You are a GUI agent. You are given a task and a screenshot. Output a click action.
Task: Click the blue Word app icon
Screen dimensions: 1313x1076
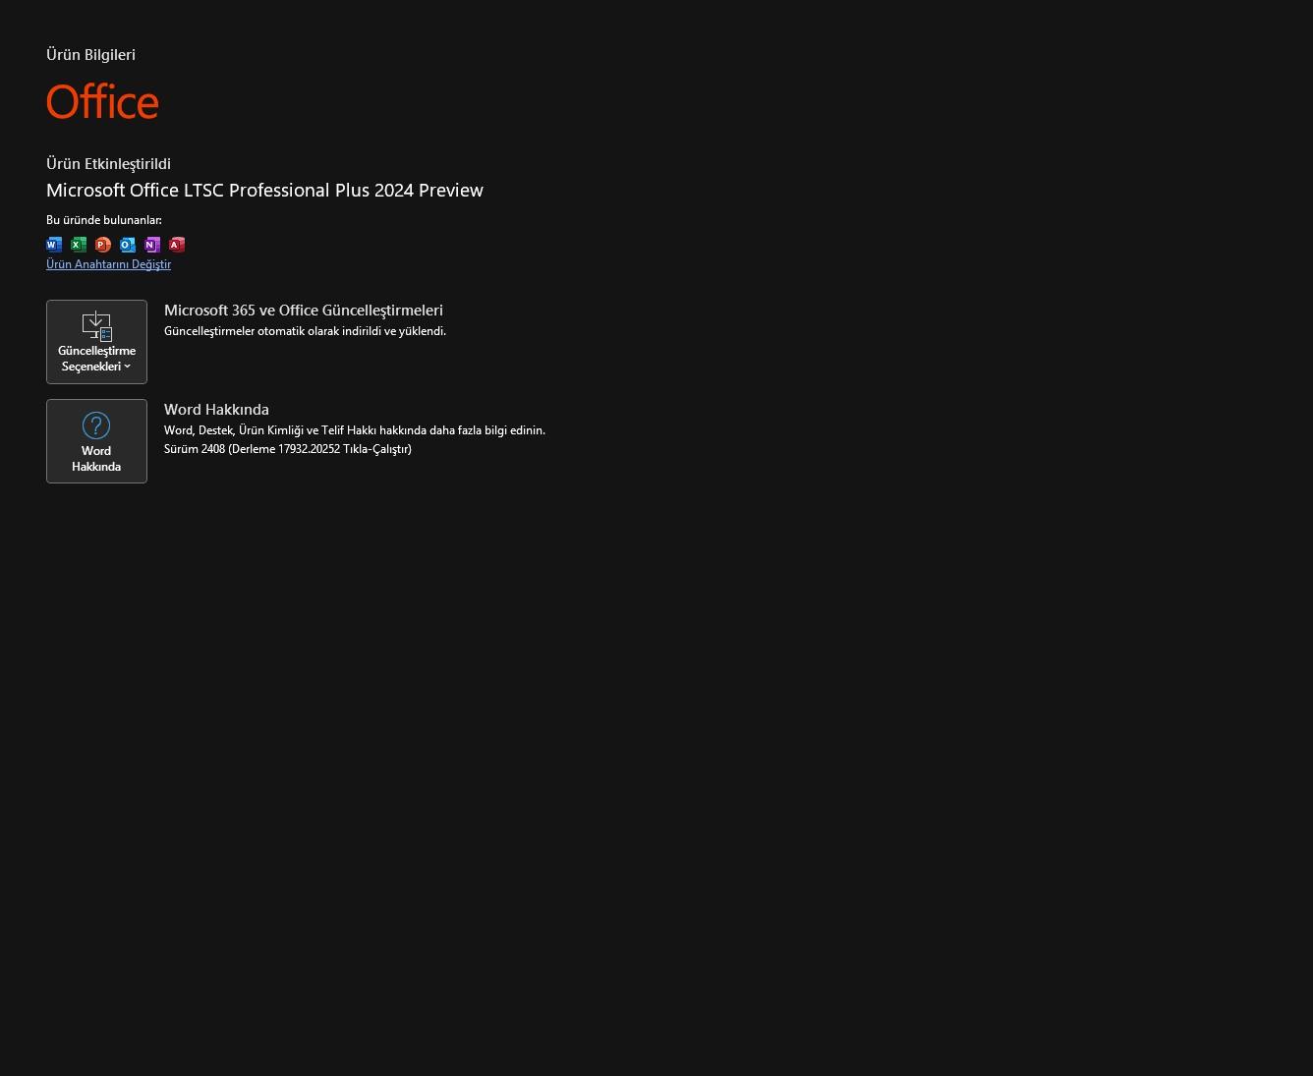coord(54,245)
